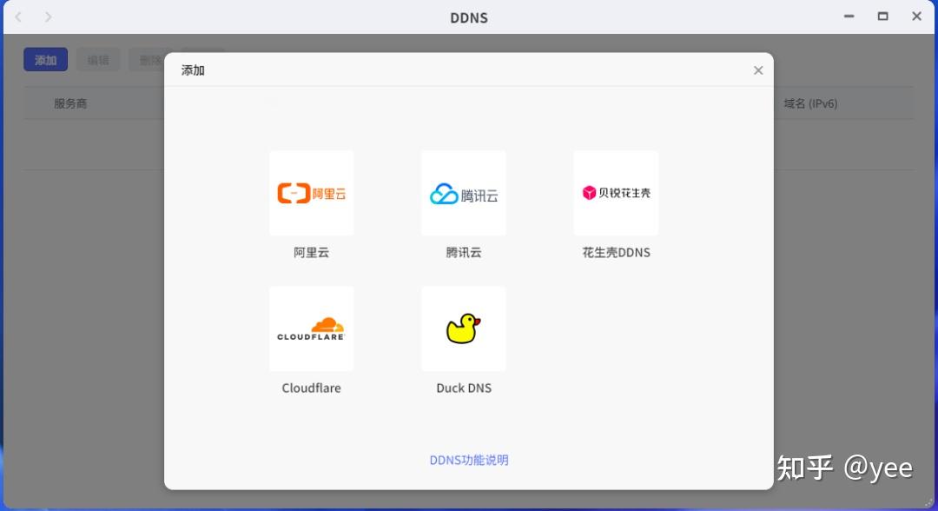
Task: Click the dimmed 删除 button
Action: tap(148, 60)
